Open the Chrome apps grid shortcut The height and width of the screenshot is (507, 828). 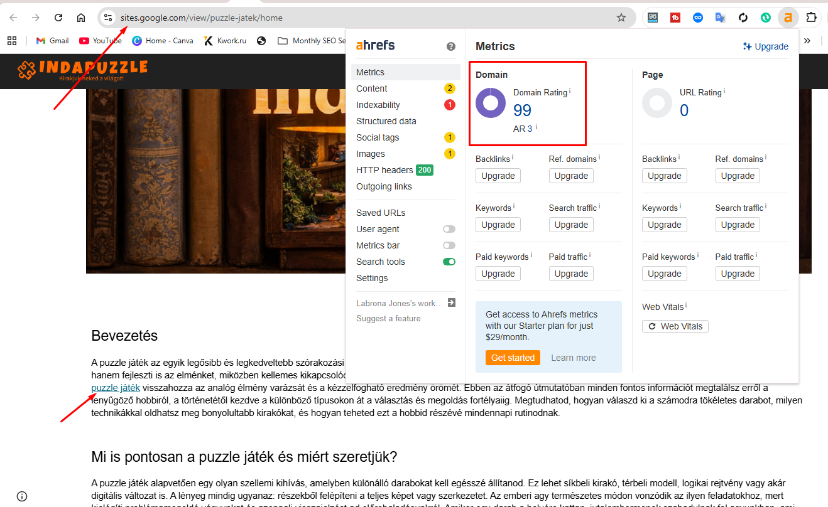coord(12,41)
